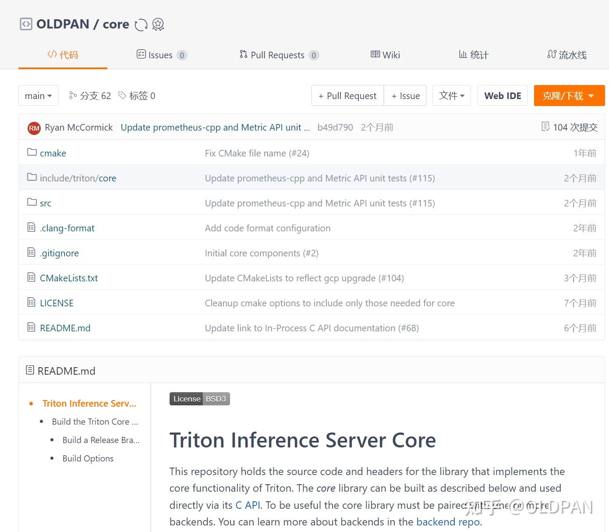
Task: Click the document icon in the README.md panel header
Action: click(x=30, y=370)
